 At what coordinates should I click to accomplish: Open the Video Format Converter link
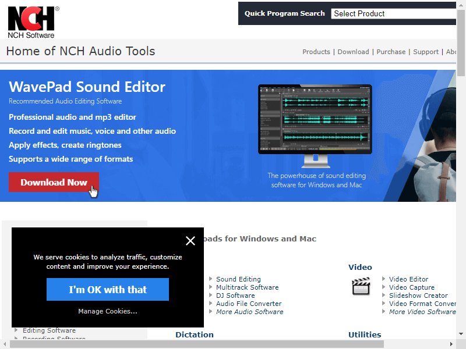pyautogui.click(x=422, y=304)
